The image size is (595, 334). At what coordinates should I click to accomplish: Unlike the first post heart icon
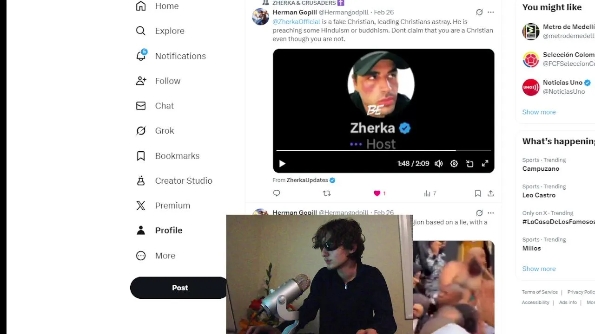point(377,193)
